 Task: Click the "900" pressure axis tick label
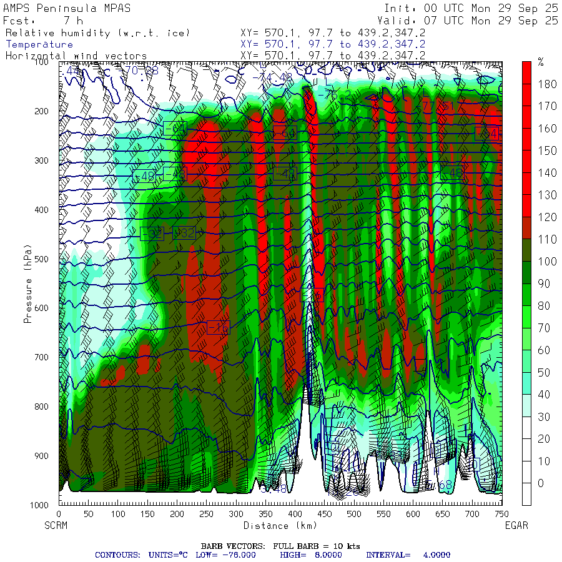[x=41, y=456]
